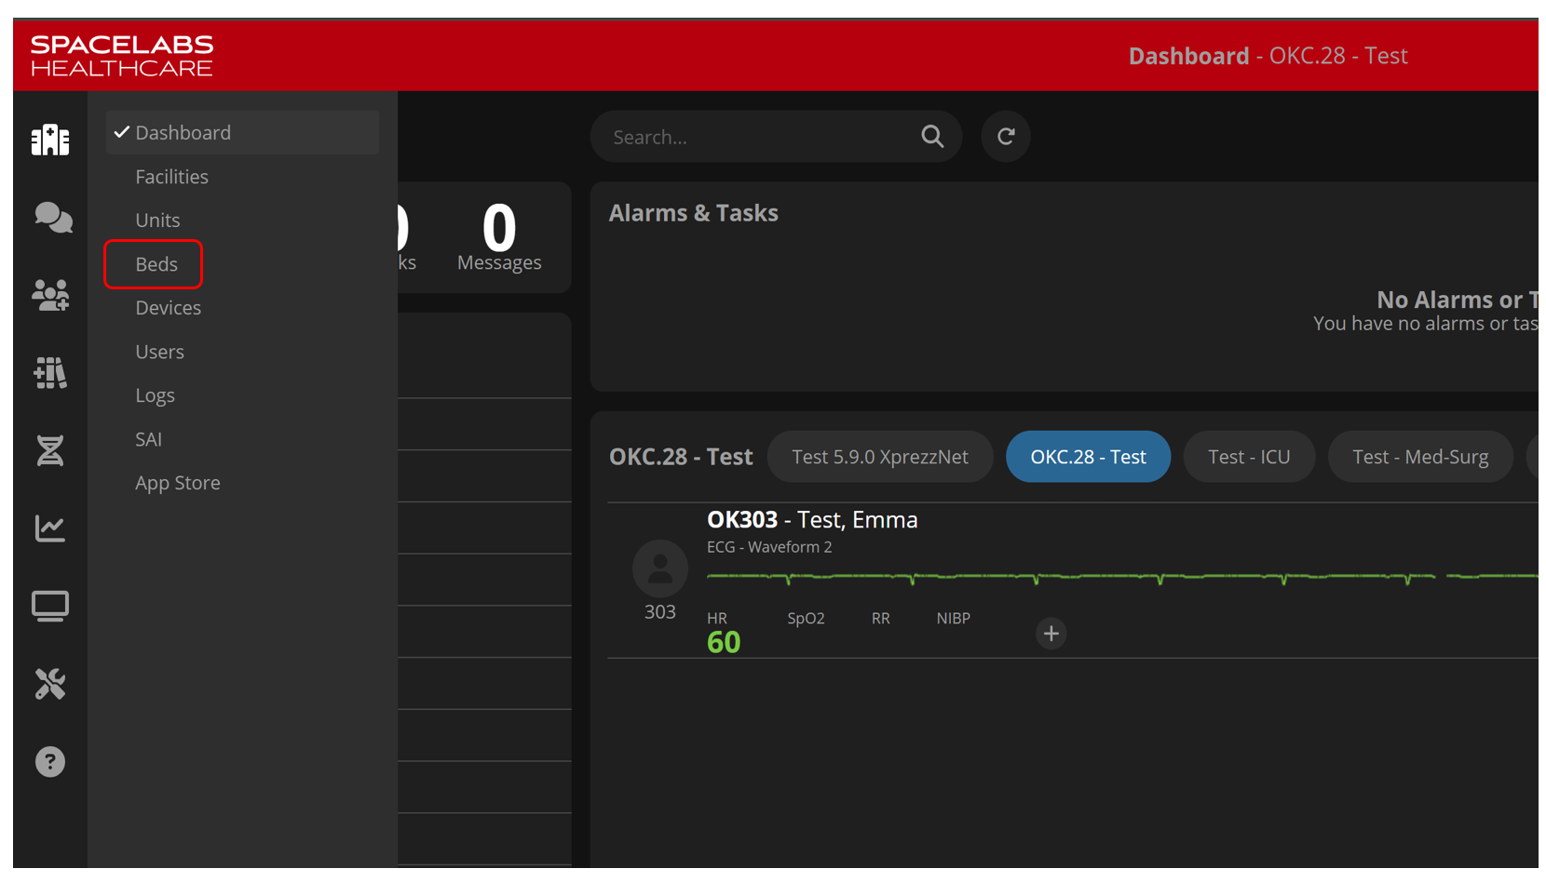Click the ECG waveform trace
1546x882 pixels.
[x=1121, y=578]
